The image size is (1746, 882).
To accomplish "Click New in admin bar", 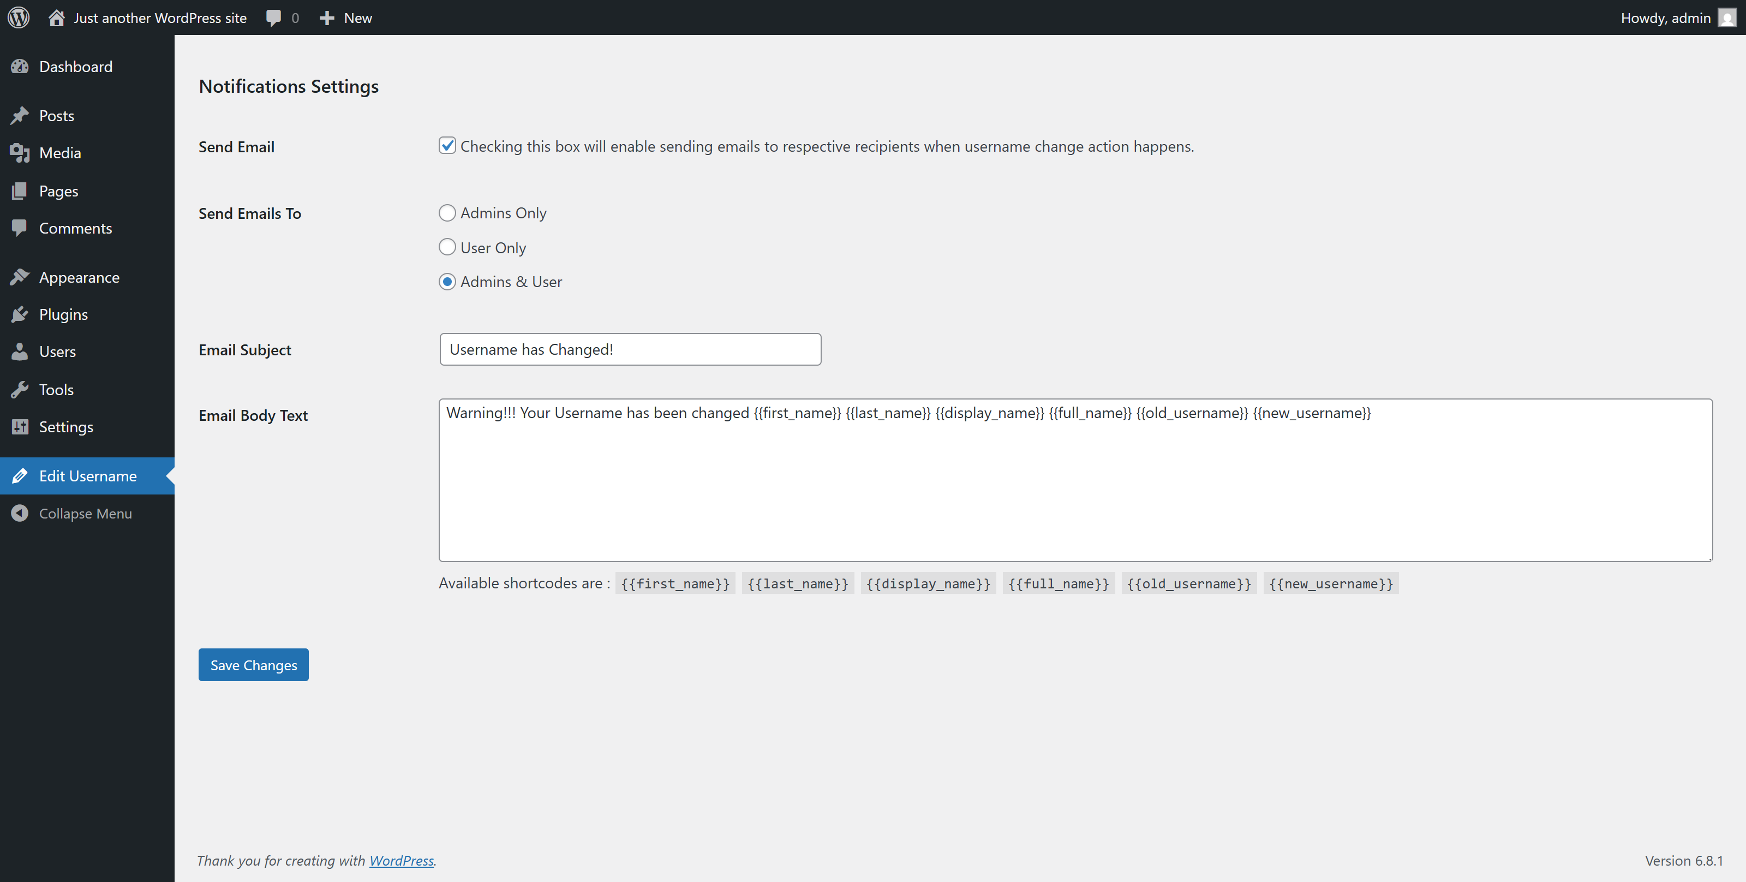I will [x=358, y=19].
